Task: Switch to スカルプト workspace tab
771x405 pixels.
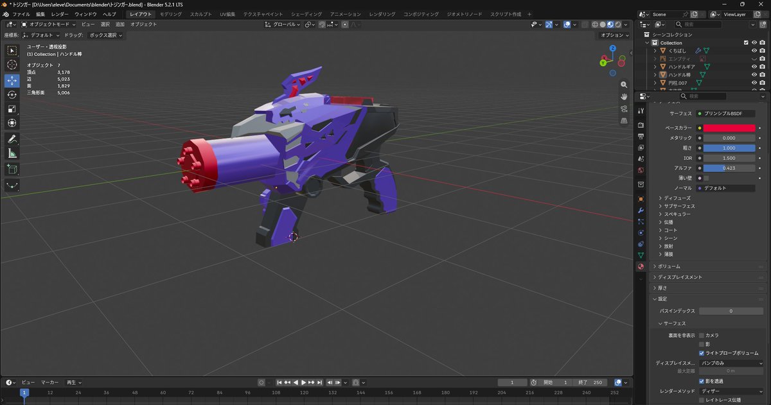Action: [x=201, y=13]
